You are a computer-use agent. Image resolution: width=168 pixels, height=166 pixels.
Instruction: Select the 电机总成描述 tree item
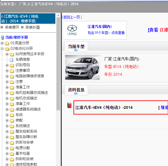point(26,98)
